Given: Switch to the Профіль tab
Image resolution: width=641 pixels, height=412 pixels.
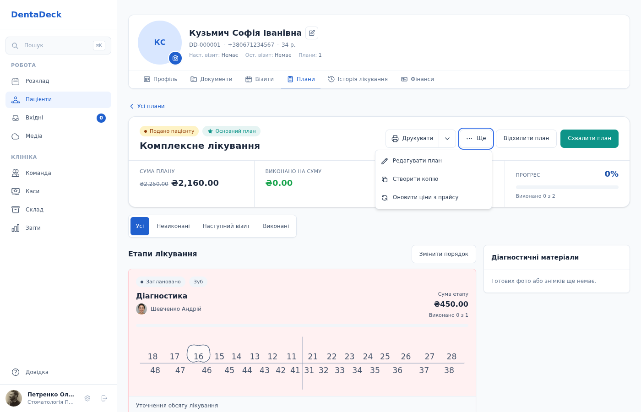Looking at the screenshot, I should tap(160, 79).
